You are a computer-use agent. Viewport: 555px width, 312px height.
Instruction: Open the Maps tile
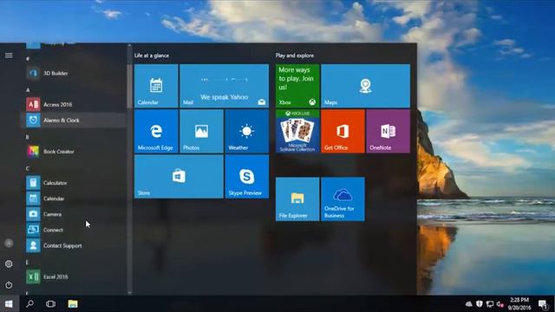365,86
